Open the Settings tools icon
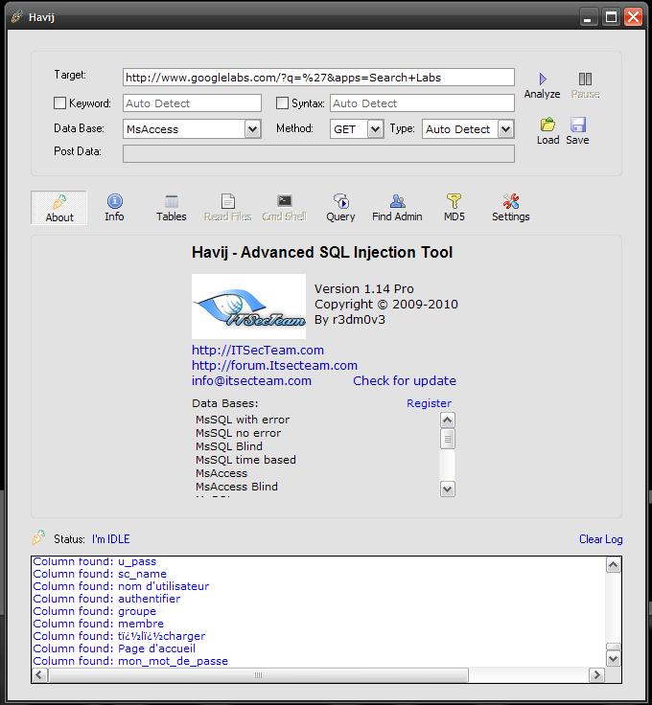Image resolution: width=652 pixels, height=705 pixels. [x=511, y=208]
